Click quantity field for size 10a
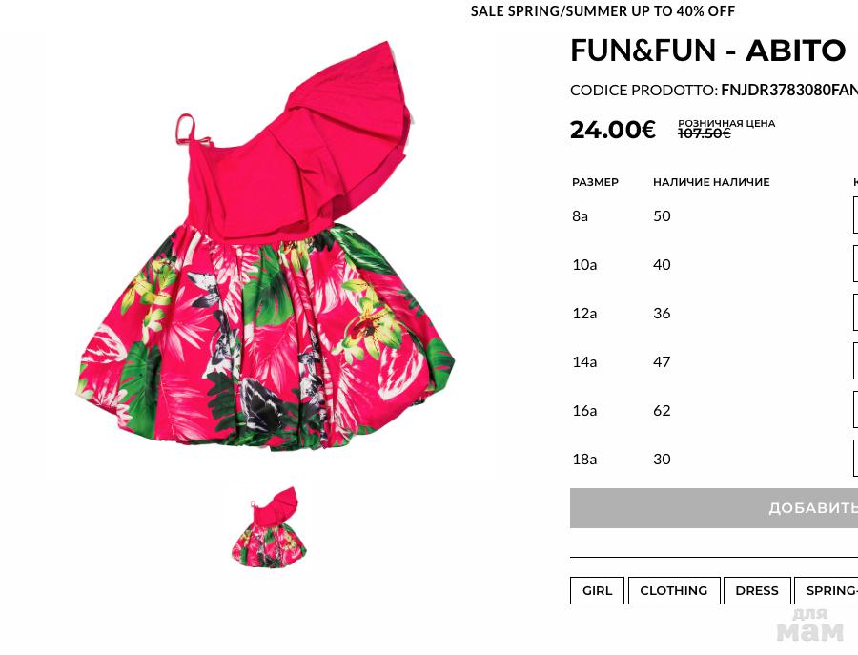This screenshot has height=655, width=858. [855, 264]
